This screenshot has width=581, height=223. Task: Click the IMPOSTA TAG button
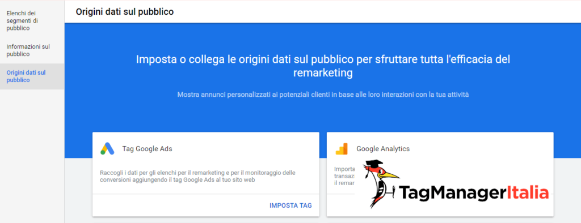point(290,205)
